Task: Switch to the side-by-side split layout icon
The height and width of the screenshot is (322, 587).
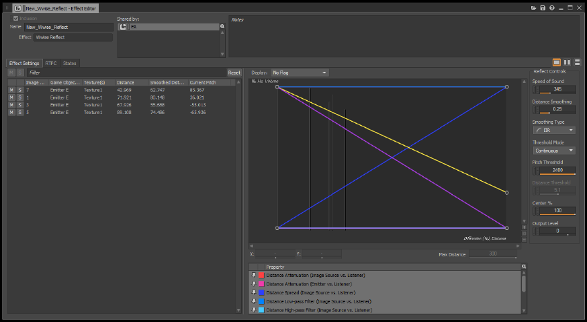Action: [x=567, y=62]
